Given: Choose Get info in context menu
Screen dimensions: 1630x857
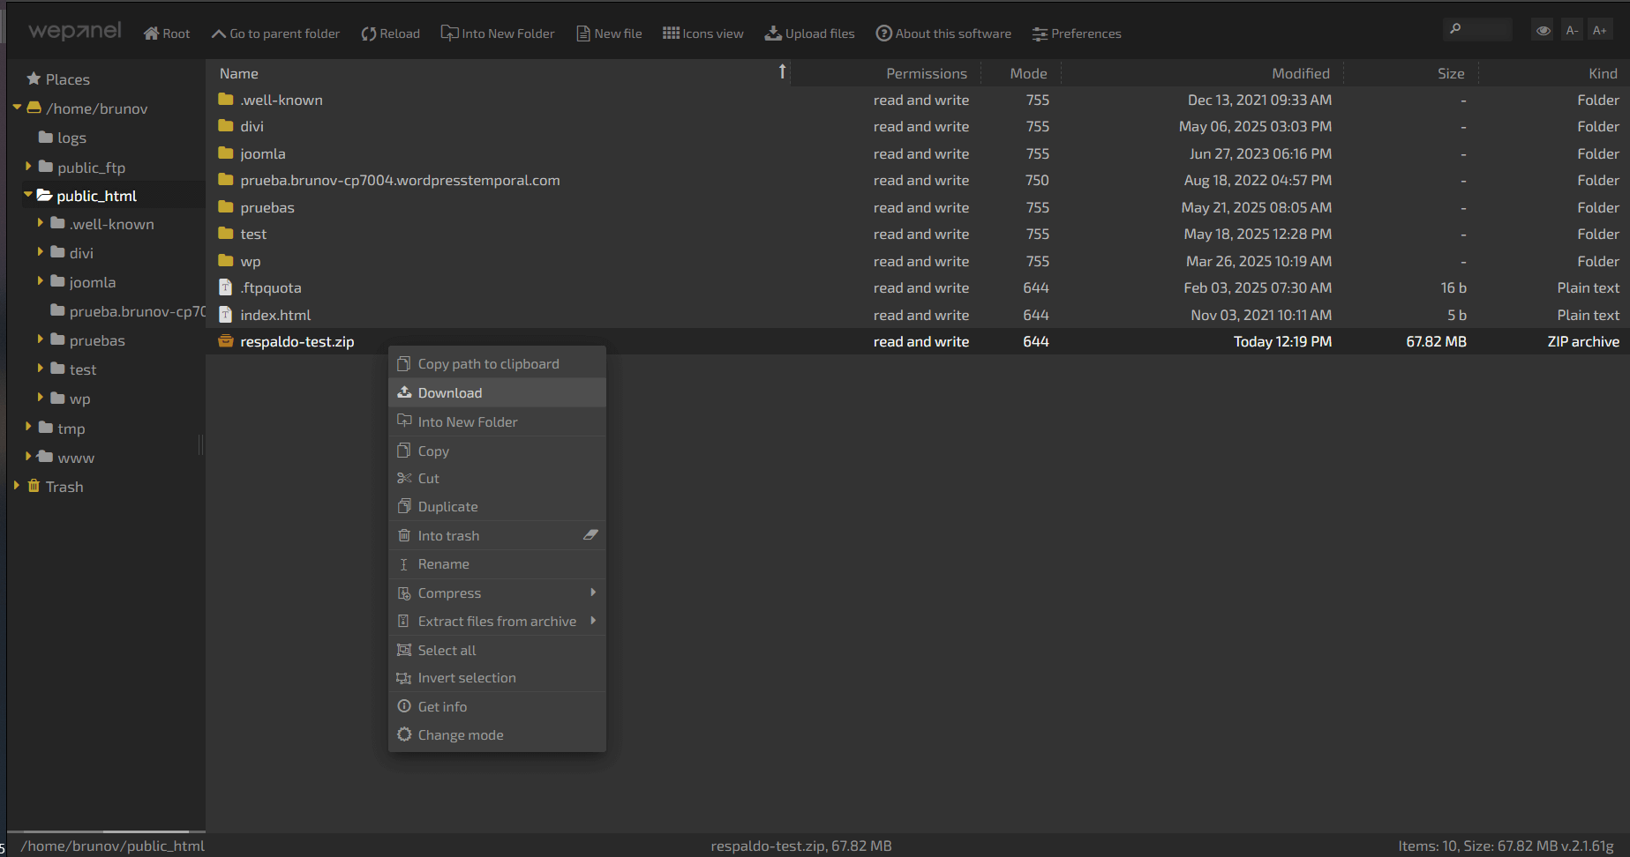Looking at the screenshot, I should (x=497, y=706).
